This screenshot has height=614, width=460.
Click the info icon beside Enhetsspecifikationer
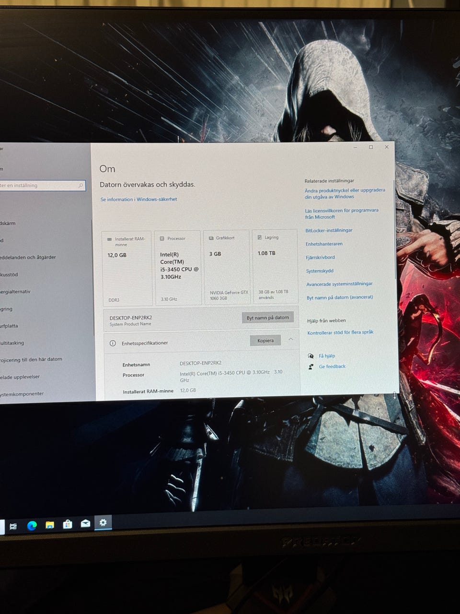113,343
